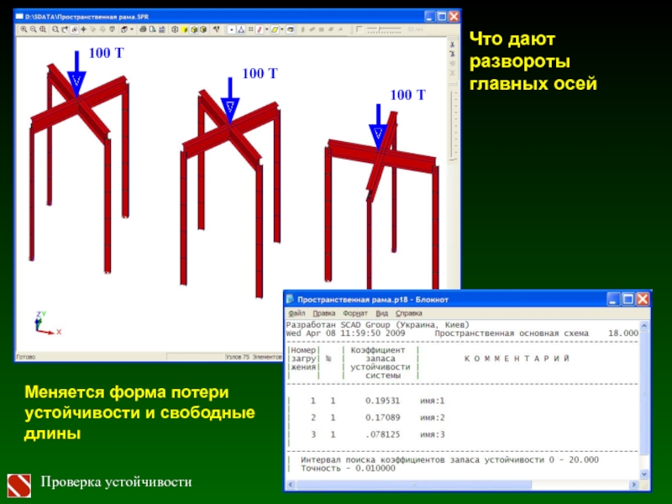Screen dimensions: 672x504
Task: Toggle the blue triangle supports display button
Action: (241, 29)
